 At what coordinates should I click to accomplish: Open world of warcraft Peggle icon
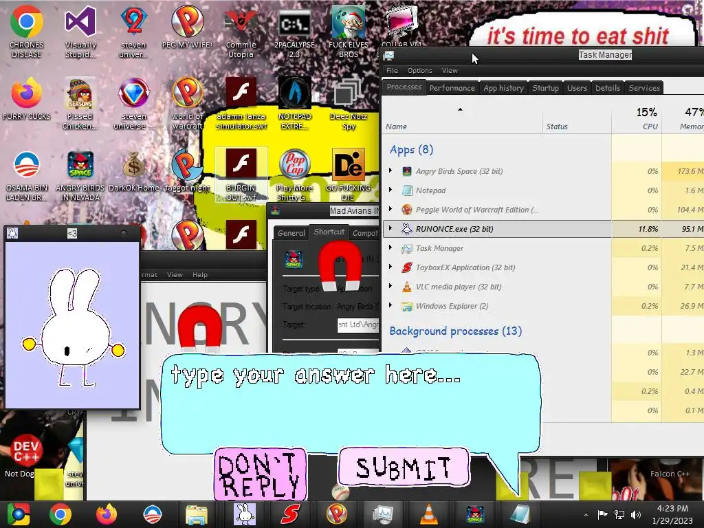[187, 103]
